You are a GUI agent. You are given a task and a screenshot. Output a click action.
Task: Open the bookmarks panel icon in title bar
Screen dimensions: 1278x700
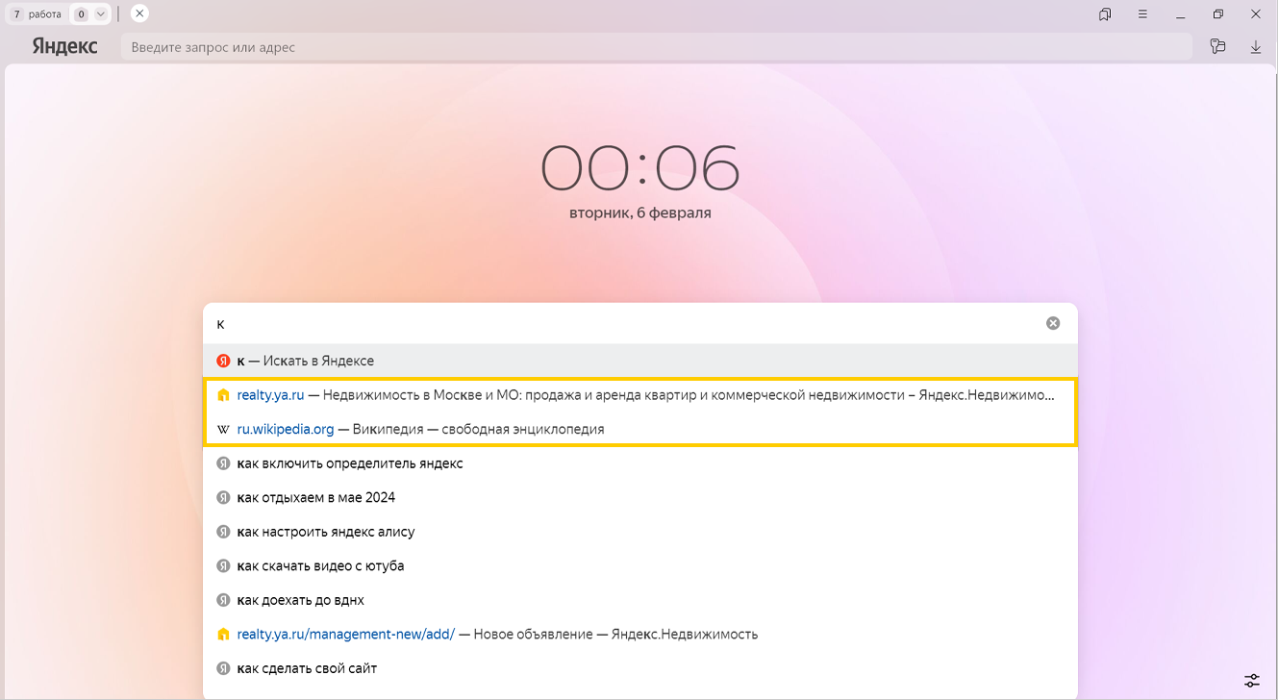point(1105,14)
